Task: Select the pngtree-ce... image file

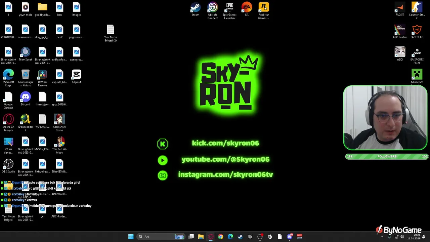Action: coord(77,32)
